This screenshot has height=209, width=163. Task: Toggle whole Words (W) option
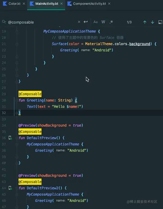(103, 22)
